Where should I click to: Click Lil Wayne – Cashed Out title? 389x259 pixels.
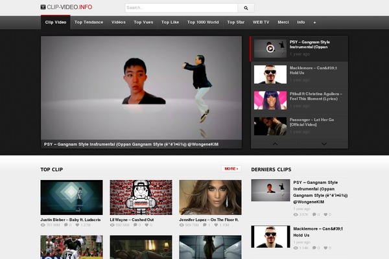(132, 220)
